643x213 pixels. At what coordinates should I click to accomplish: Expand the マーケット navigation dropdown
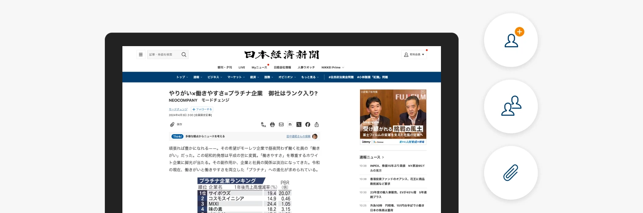236,77
